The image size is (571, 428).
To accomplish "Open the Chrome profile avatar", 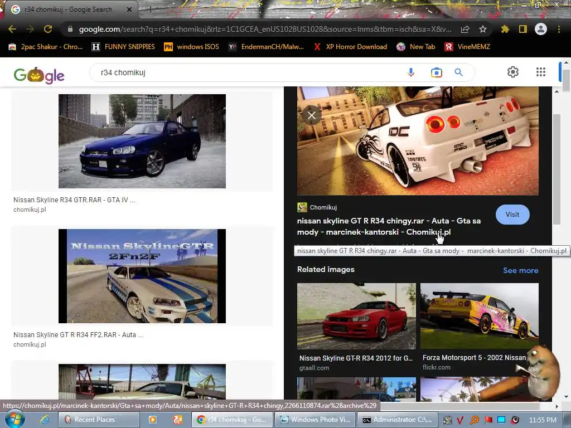I will [541, 29].
